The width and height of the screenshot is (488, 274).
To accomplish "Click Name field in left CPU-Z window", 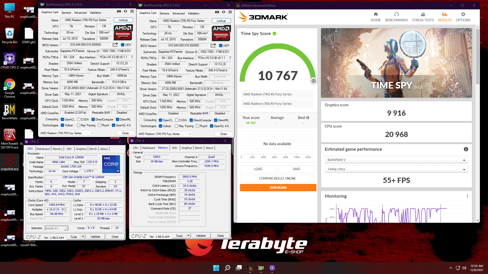I will tap(71, 158).
